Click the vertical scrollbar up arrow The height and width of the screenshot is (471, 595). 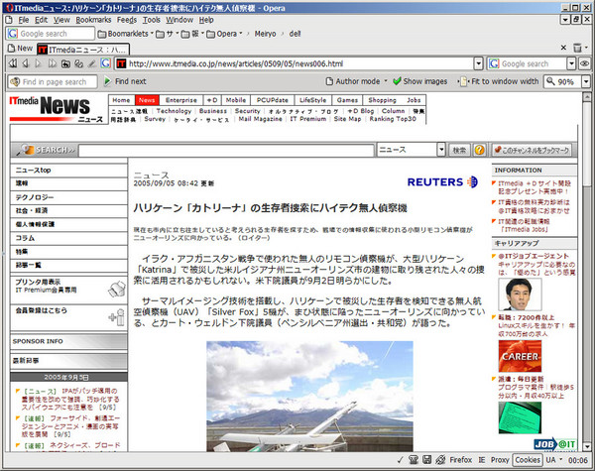point(586,97)
